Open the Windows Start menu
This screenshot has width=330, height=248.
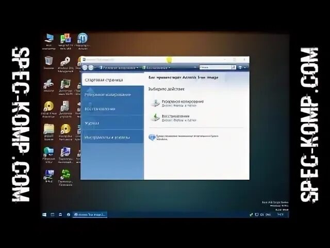point(44,214)
